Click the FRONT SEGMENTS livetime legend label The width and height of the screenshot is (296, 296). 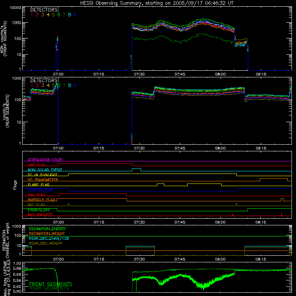(51, 284)
